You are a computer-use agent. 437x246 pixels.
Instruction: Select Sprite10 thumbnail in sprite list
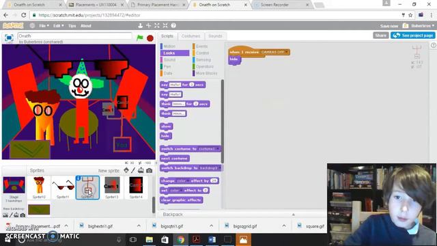[39, 187]
